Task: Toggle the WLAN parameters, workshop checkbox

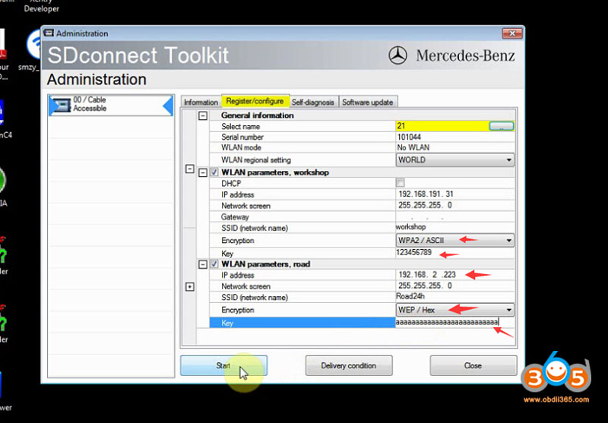Action: point(214,172)
